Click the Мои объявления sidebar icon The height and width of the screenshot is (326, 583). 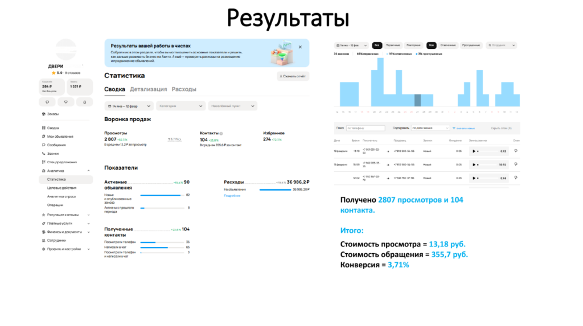coord(43,137)
